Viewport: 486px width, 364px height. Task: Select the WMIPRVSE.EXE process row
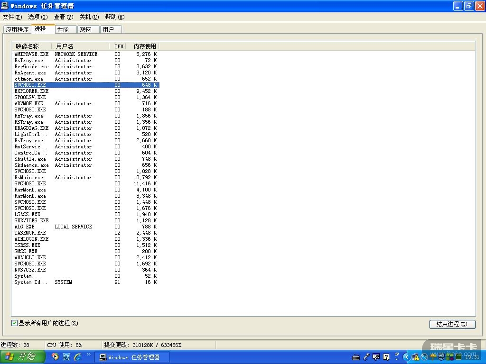pyautogui.click(x=86, y=54)
